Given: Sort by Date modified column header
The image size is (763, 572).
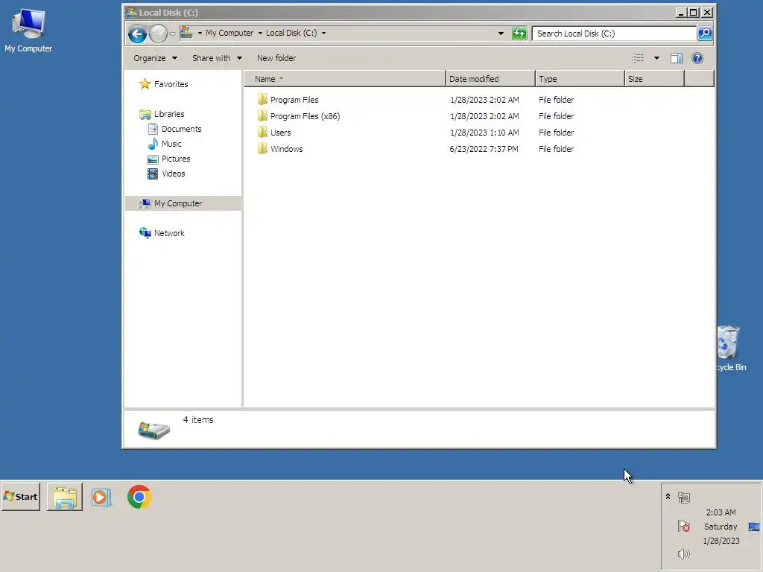Looking at the screenshot, I should (x=490, y=79).
